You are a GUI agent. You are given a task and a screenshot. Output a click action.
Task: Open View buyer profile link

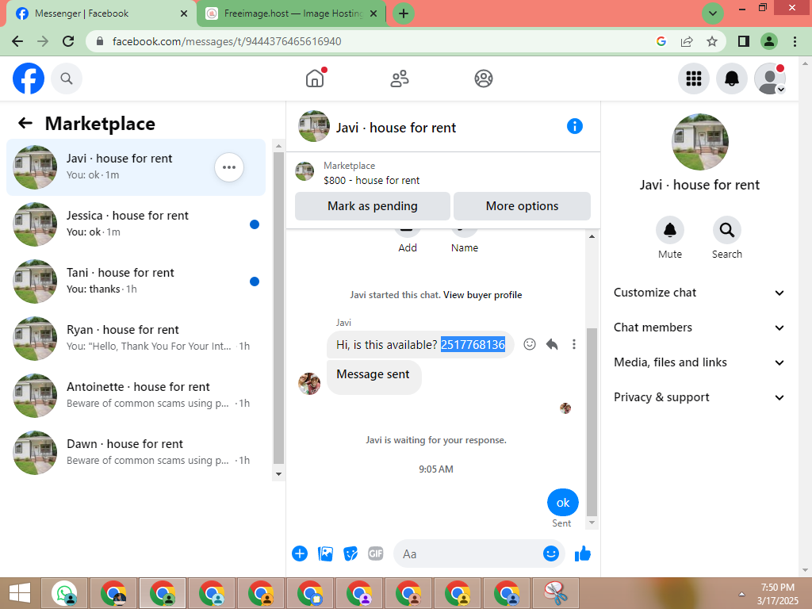[x=483, y=295]
